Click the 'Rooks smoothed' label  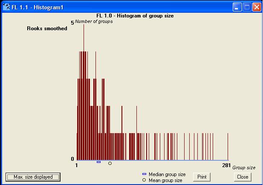pos(47,29)
